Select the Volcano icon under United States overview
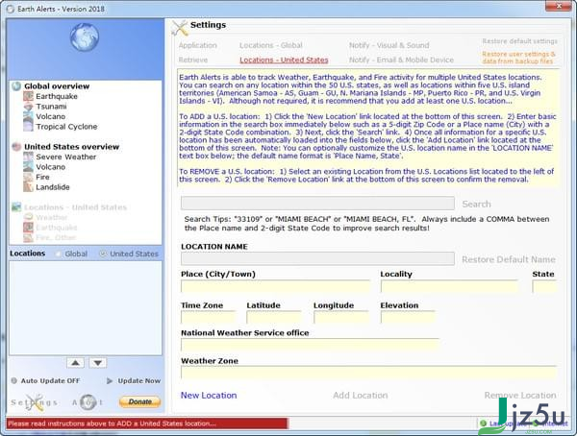 click(28, 167)
